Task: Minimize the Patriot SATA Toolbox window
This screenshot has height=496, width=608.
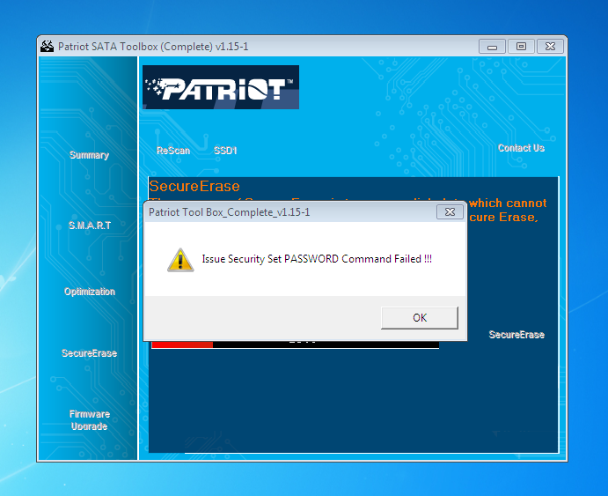Action: coord(492,47)
